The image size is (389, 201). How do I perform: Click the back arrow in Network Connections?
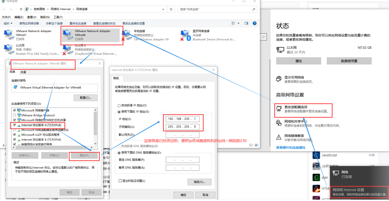click(4, 9)
